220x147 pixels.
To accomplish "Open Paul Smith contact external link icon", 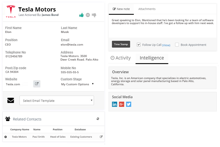I will [x=101, y=137].
